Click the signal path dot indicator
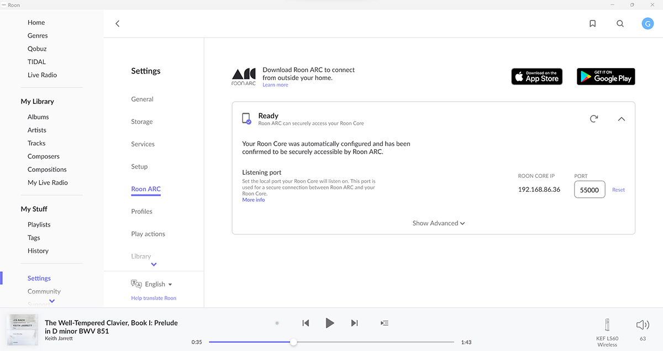663x351 pixels. 277,323
